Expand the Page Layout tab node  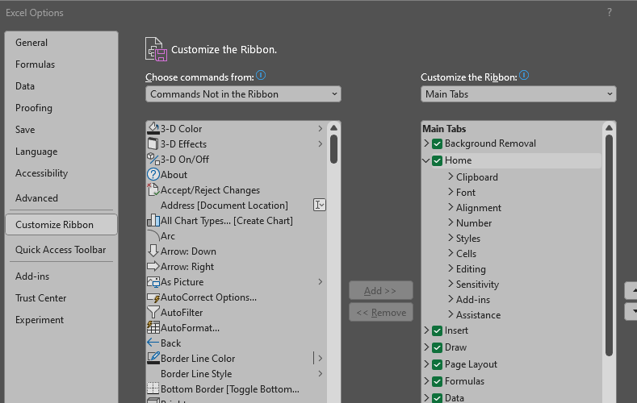point(426,364)
